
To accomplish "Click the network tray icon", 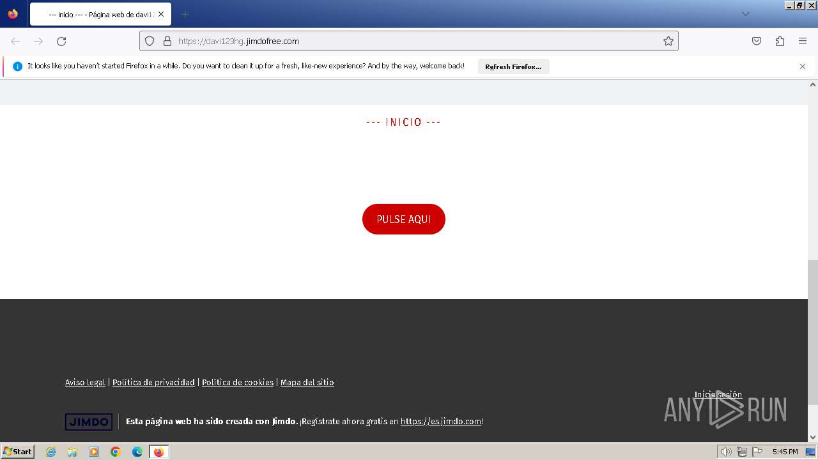I will (x=742, y=452).
